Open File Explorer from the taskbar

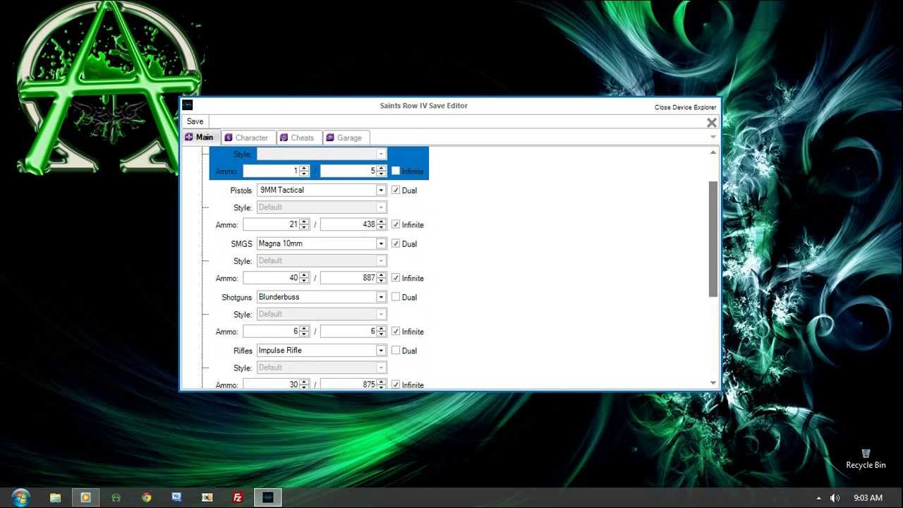pos(56,497)
